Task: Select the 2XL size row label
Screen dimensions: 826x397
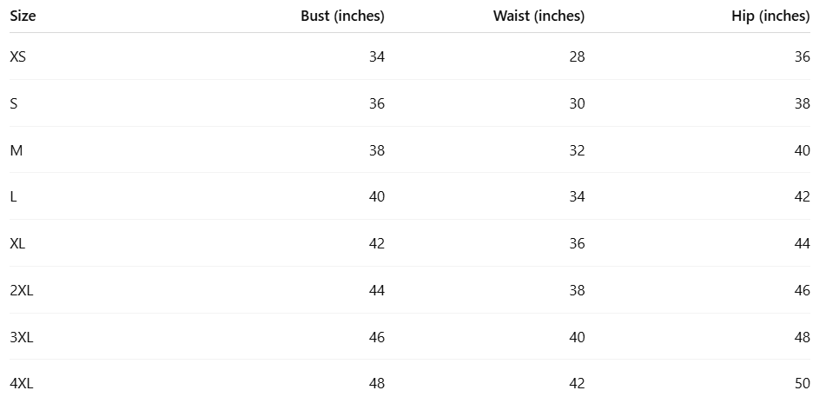Action: (x=22, y=290)
